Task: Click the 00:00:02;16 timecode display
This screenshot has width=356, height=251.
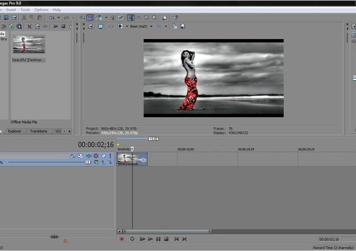Action: coord(96,144)
